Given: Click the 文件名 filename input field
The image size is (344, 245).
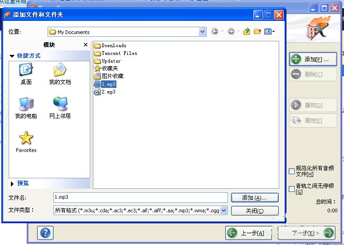Looking at the screenshot, I should 140,197.
